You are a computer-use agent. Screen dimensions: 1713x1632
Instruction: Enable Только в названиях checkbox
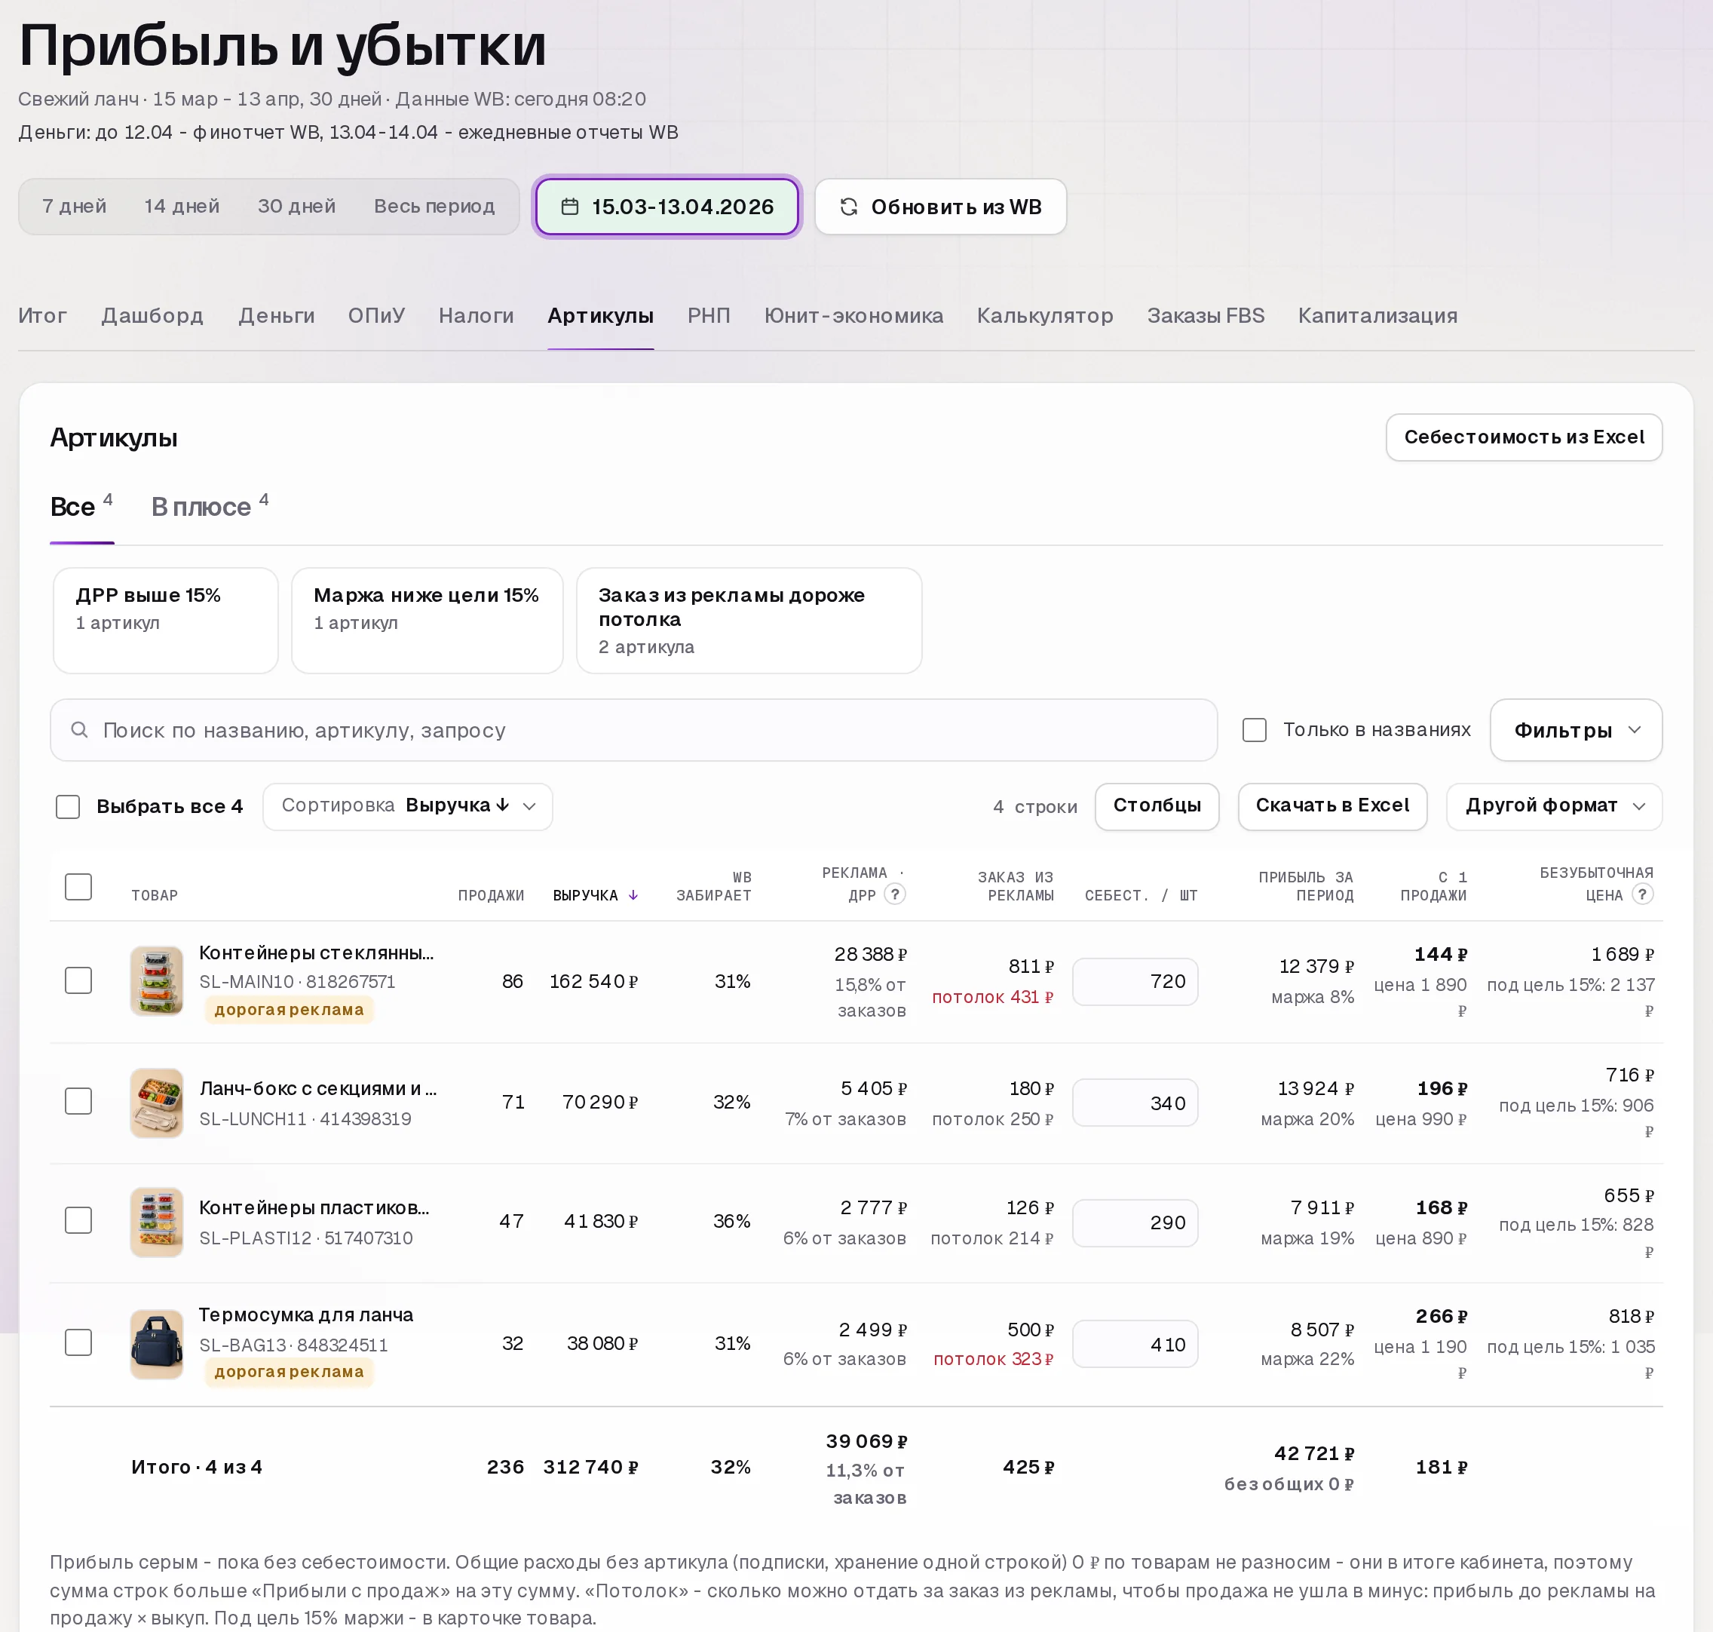click(x=1254, y=730)
